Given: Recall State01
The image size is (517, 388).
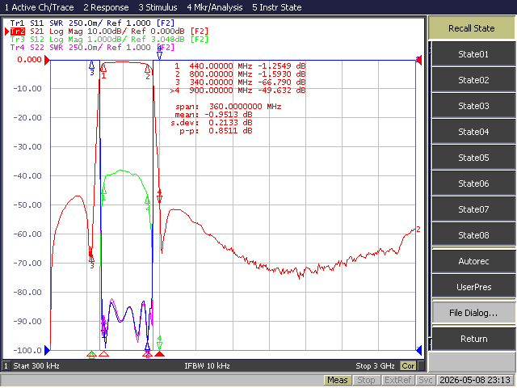Looking at the screenshot, I should [473, 54].
